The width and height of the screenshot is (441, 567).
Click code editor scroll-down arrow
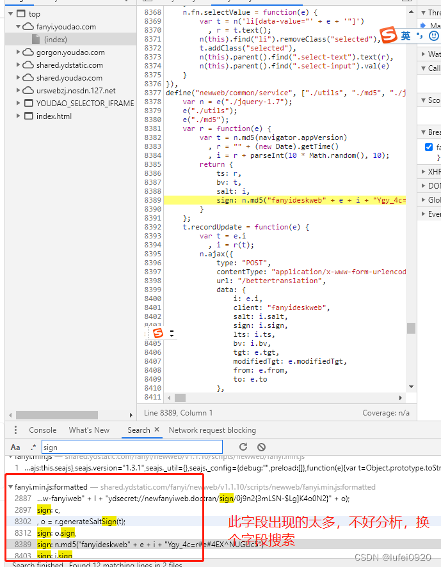pos(411,387)
